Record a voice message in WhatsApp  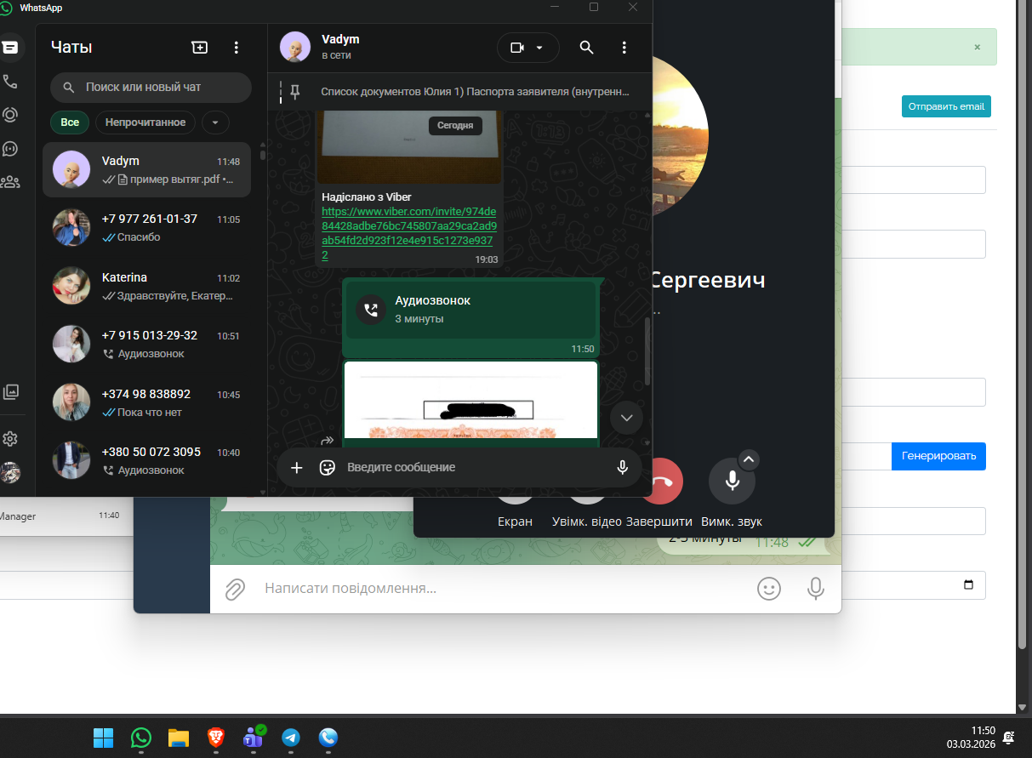(623, 467)
